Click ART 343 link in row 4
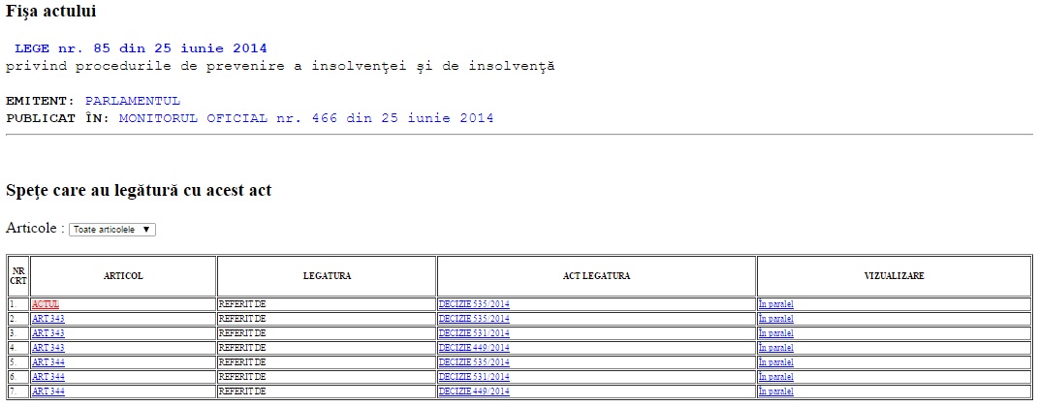Image resolution: width=1038 pixels, height=407 pixels. click(48, 348)
